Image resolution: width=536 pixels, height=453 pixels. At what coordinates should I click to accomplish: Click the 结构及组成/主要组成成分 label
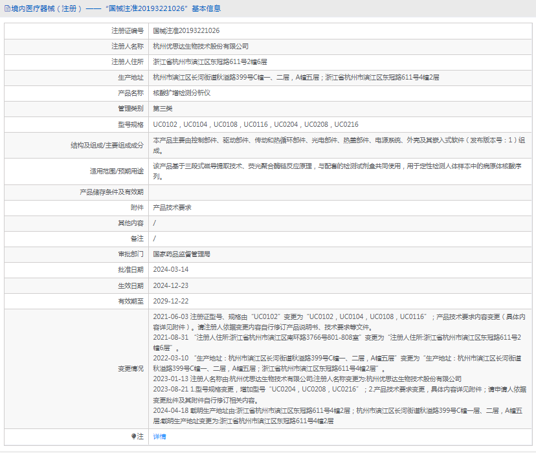(107, 145)
